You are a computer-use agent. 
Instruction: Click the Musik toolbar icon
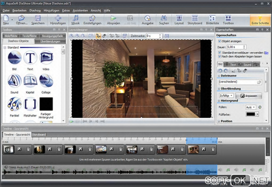[x=75, y=20]
